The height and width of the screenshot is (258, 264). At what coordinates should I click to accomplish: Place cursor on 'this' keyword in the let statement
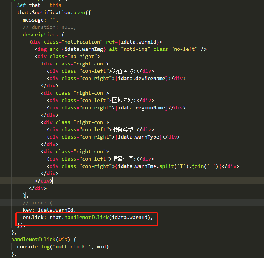55,5
